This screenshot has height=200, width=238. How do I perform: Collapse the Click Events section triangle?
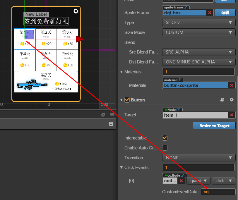[x=121, y=168]
